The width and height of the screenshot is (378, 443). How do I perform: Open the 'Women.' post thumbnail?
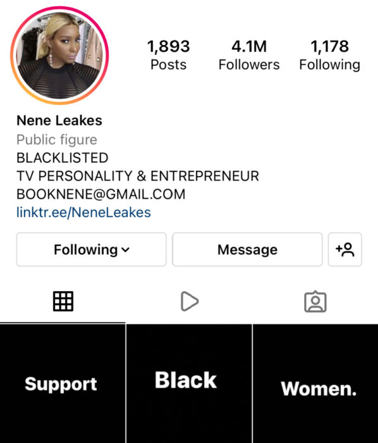point(315,384)
